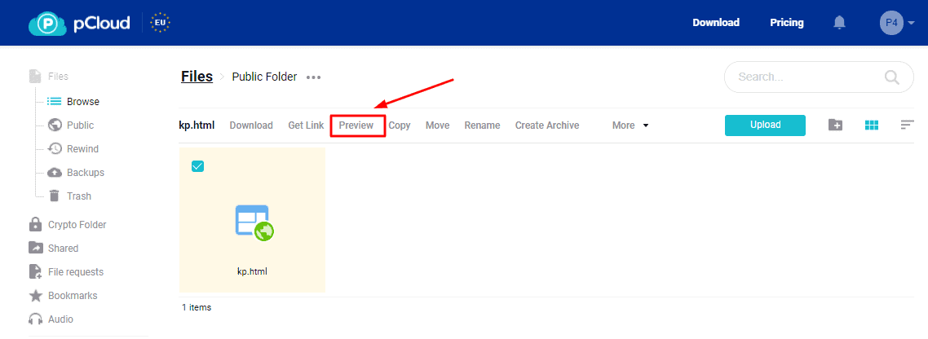Open Trash in the sidebar
The height and width of the screenshot is (339, 928).
(x=79, y=196)
